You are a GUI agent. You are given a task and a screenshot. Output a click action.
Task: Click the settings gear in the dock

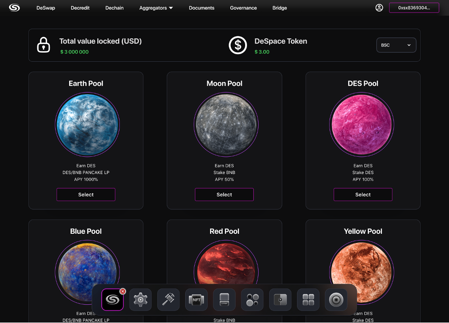(x=140, y=300)
